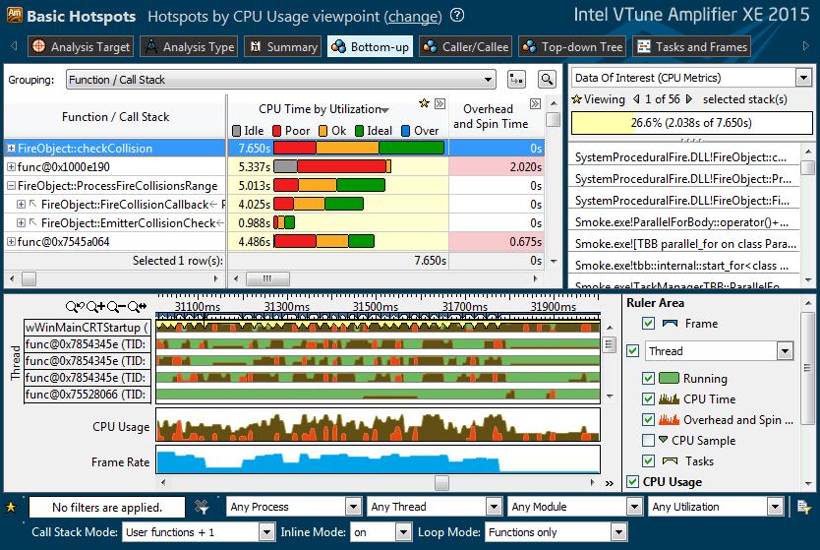Viewport: 820px width, 550px height.
Task: Select the func@0x75528066 thread row
Action: 88,395
